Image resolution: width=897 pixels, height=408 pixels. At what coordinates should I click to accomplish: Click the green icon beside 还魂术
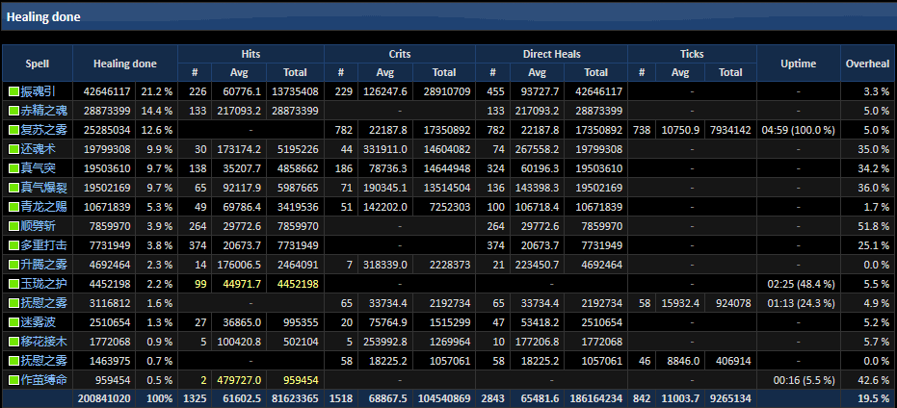13,149
